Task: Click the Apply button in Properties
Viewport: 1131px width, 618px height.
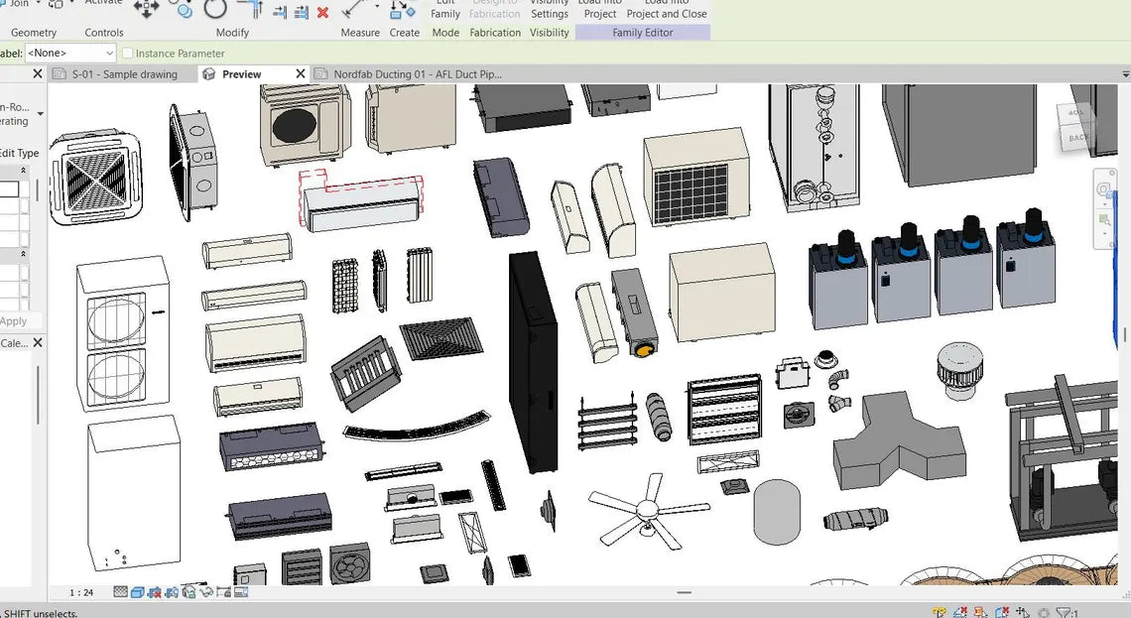Action: [14, 320]
